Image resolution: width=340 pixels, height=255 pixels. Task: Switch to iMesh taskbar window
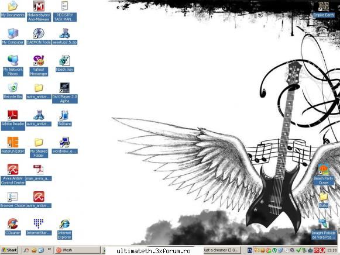point(78,250)
